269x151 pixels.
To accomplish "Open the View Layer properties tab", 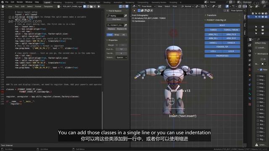I will [x=250, y=60].
